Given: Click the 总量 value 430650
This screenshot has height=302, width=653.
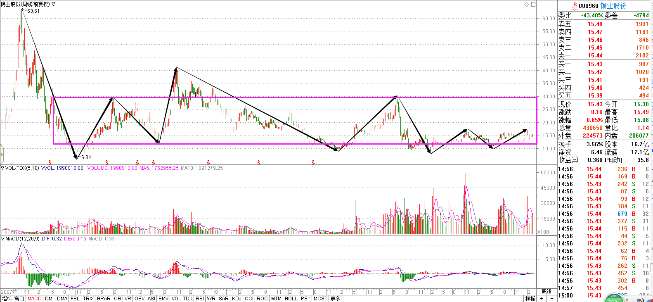Looking at the screenshot, I should [x=593, y=128].
